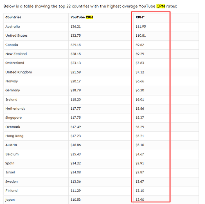Screen dimensions: 205x204
Task: Click Canada's CPM value $29.15
Action: click(76, 45)
